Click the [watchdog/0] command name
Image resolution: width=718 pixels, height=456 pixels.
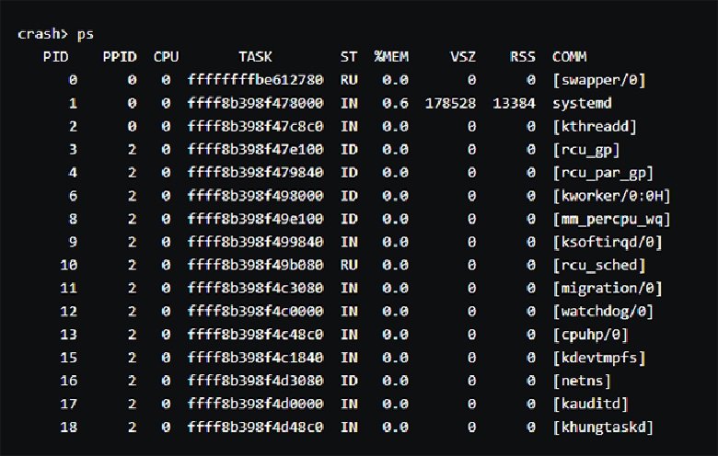(603, 312)
